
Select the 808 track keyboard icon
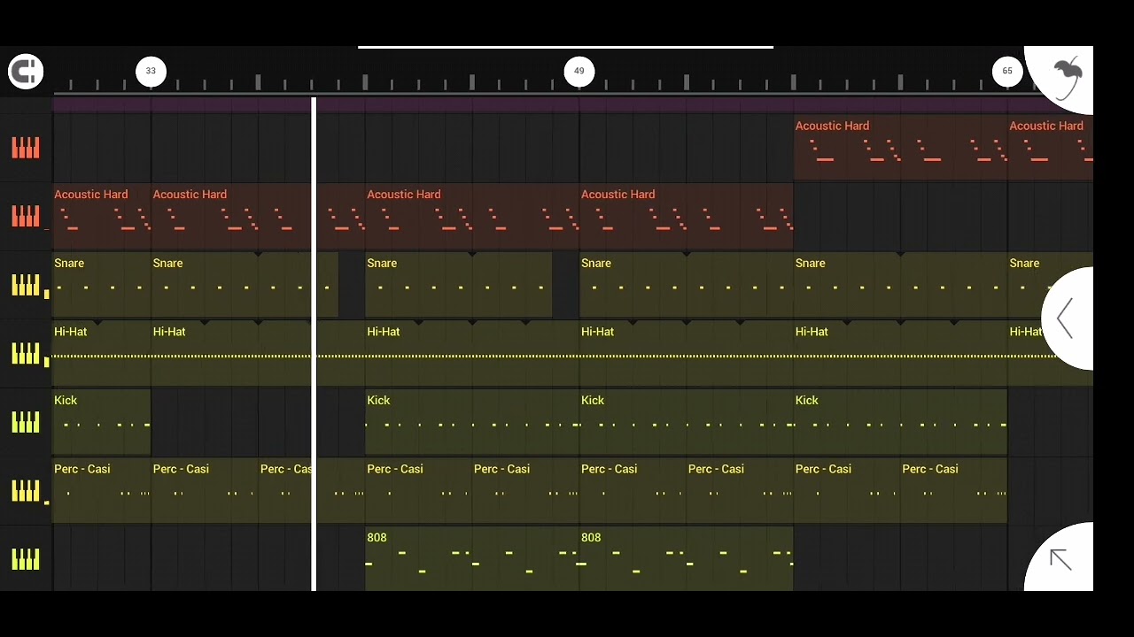pyautogui.click(x=26, y=559)
